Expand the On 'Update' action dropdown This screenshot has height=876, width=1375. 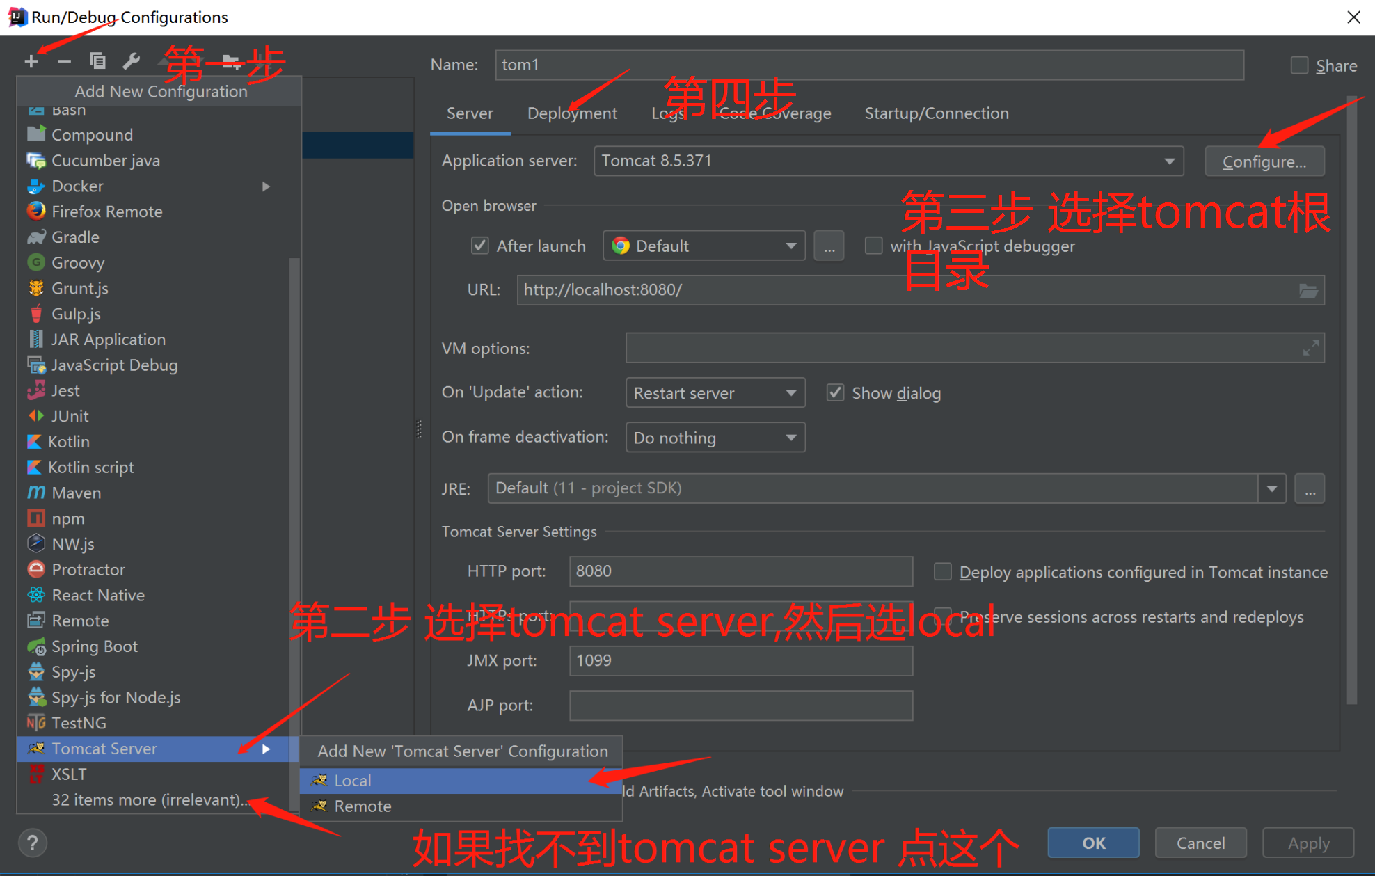(x=790, y=392)
